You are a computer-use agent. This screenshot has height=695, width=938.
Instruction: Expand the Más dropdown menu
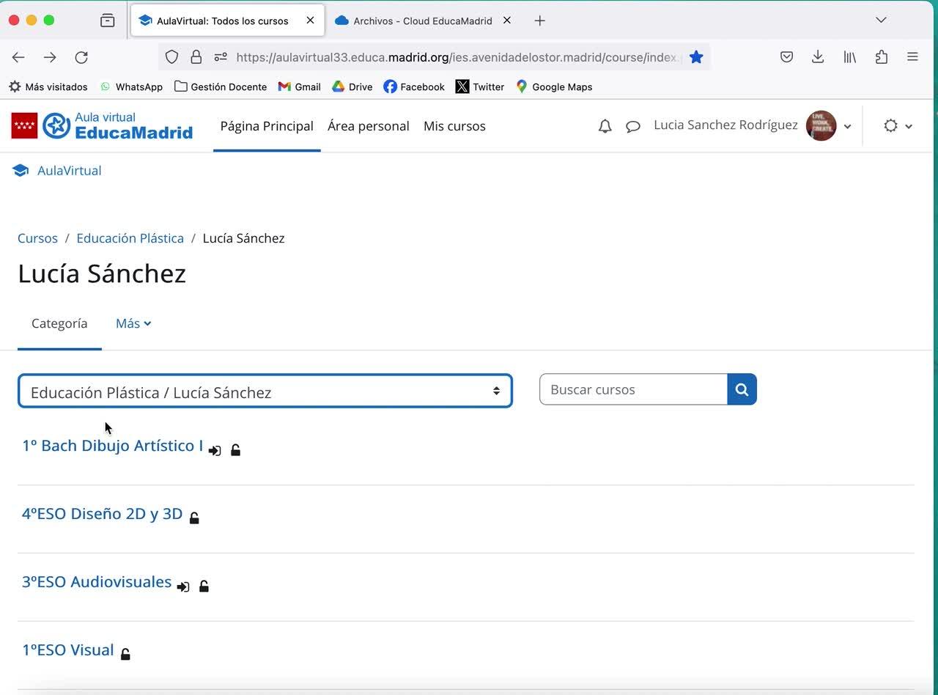(133, 323)
